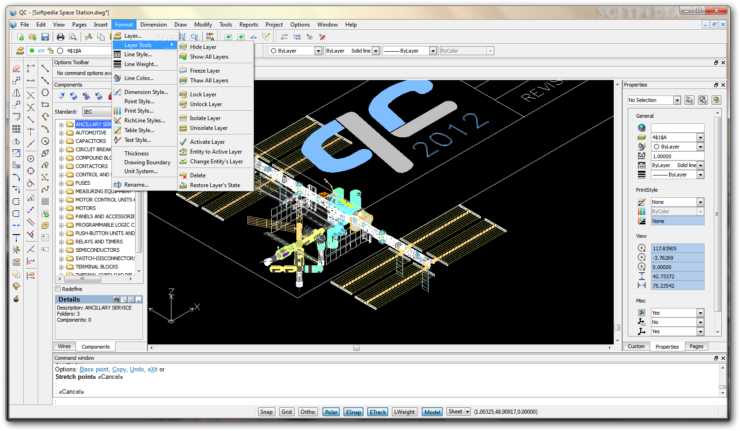Expand the CAPACITORS tree folder
Viewport: 740px width, 431px height.
[x=61, y=141]
